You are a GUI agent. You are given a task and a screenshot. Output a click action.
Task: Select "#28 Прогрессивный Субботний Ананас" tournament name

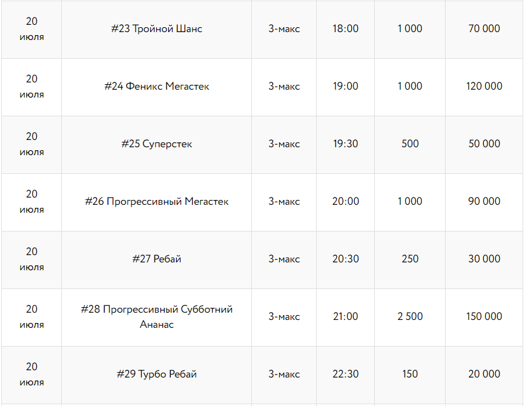tap(156, 316)
